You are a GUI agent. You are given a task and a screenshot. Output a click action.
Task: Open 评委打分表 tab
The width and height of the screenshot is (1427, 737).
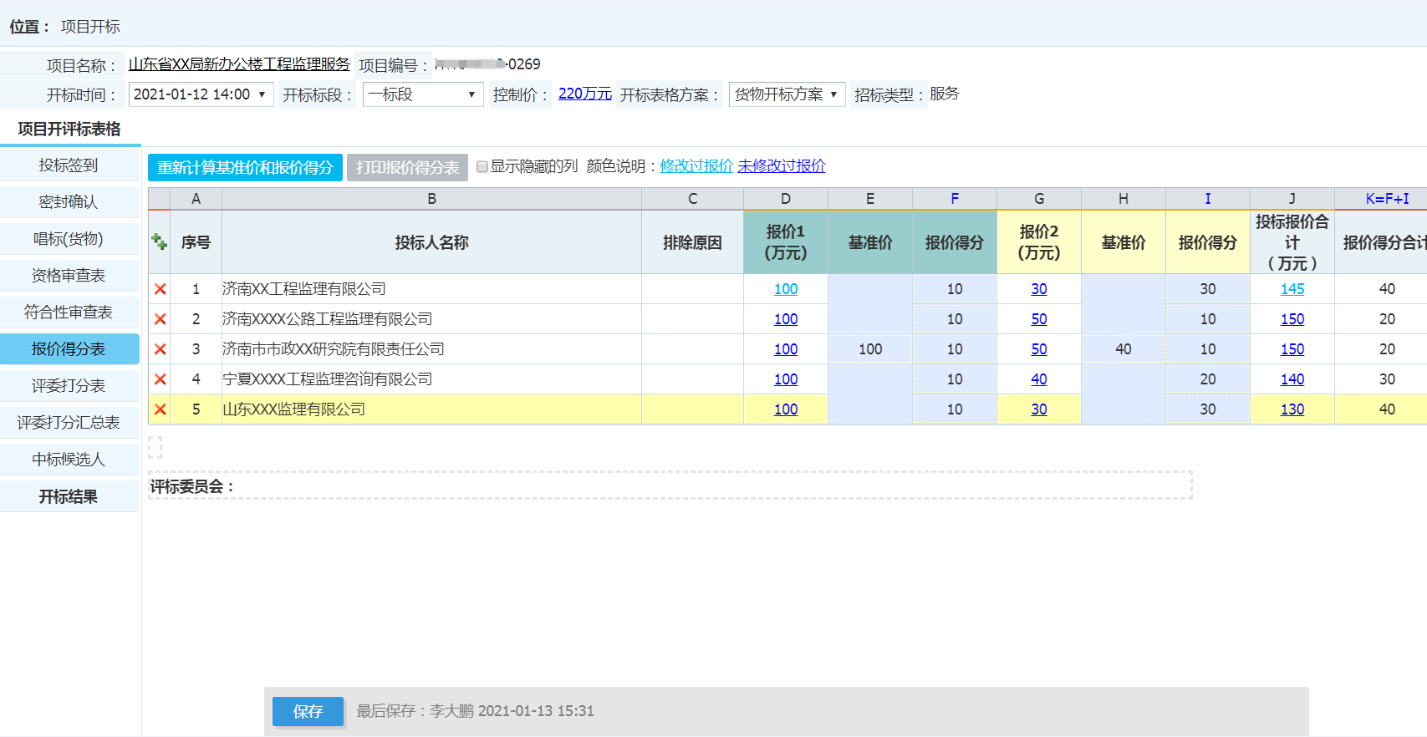coord(69,386)
